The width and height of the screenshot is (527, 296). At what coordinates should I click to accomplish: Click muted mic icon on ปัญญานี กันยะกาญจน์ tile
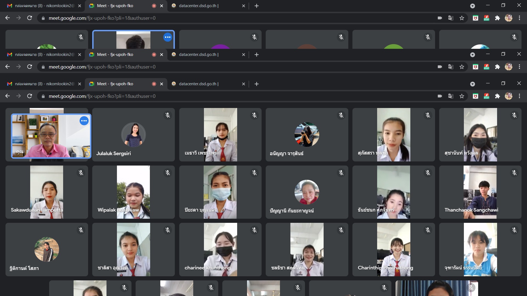341,173
